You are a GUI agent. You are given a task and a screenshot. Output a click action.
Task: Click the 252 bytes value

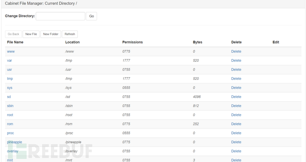point(196,124)
